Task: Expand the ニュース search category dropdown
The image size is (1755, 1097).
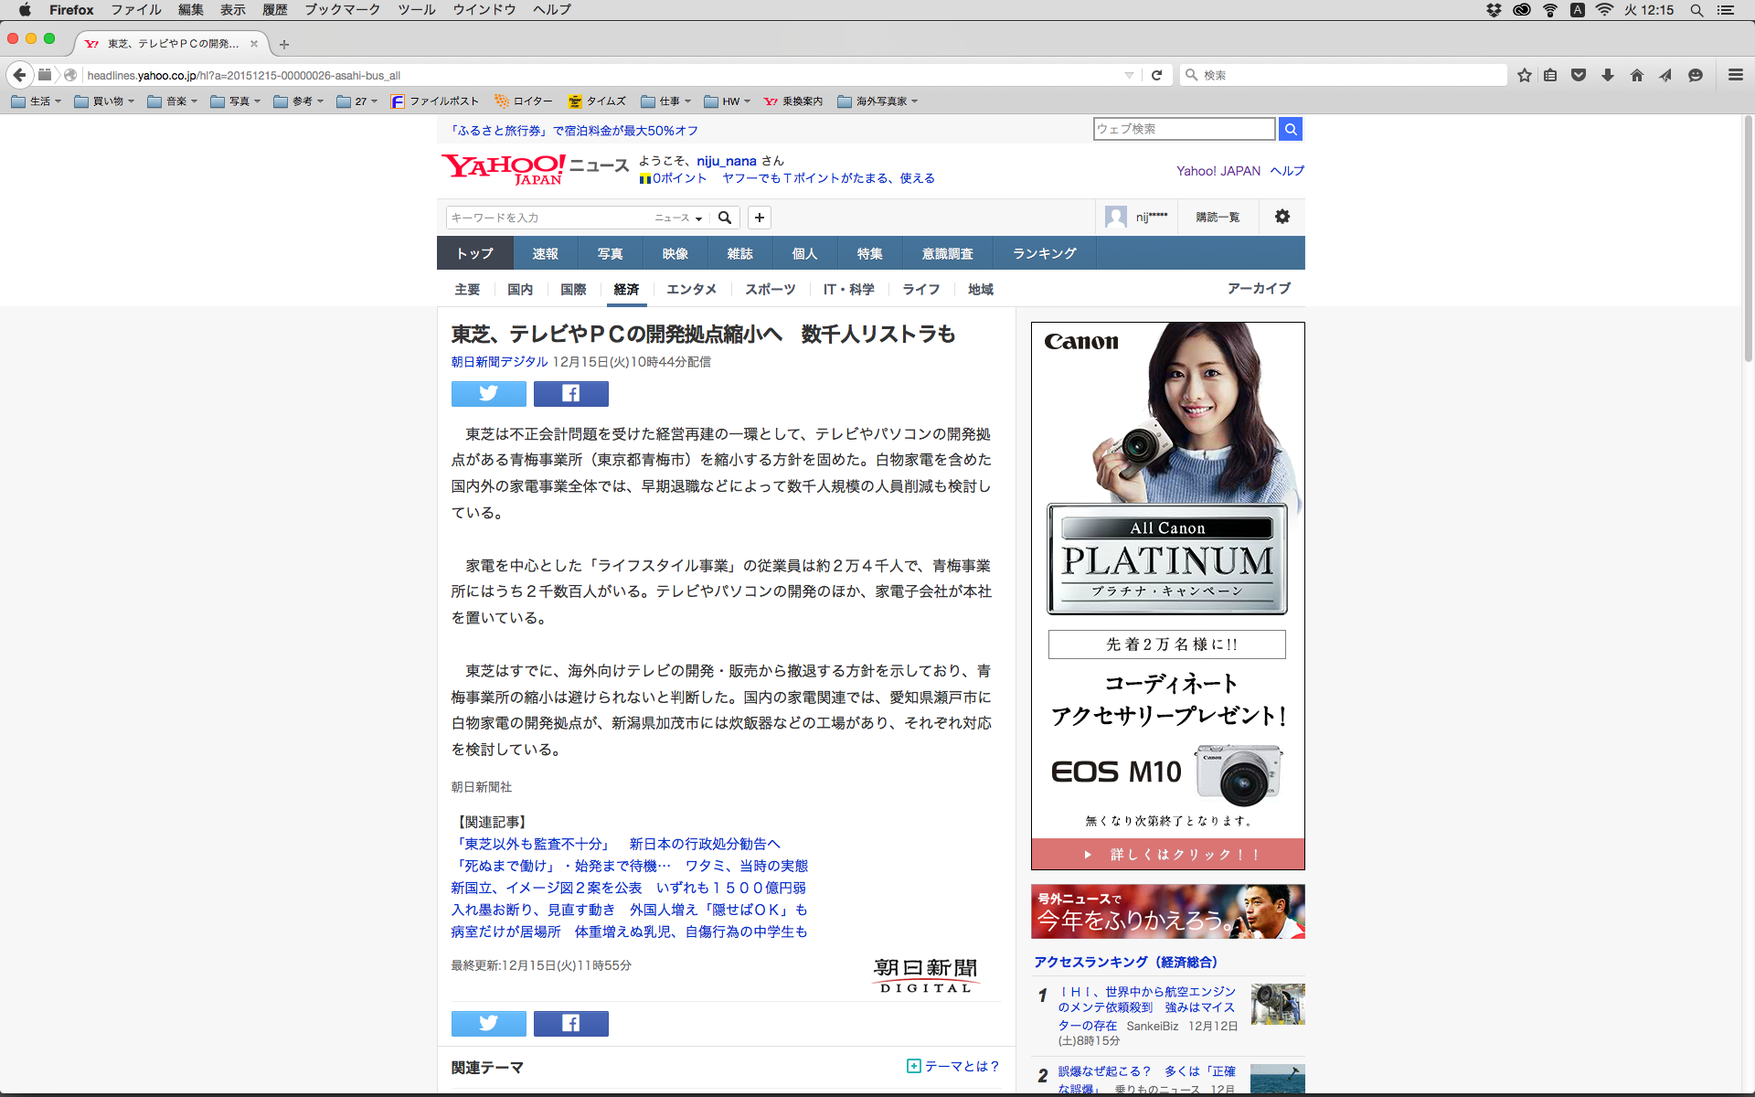Action: 678,218
